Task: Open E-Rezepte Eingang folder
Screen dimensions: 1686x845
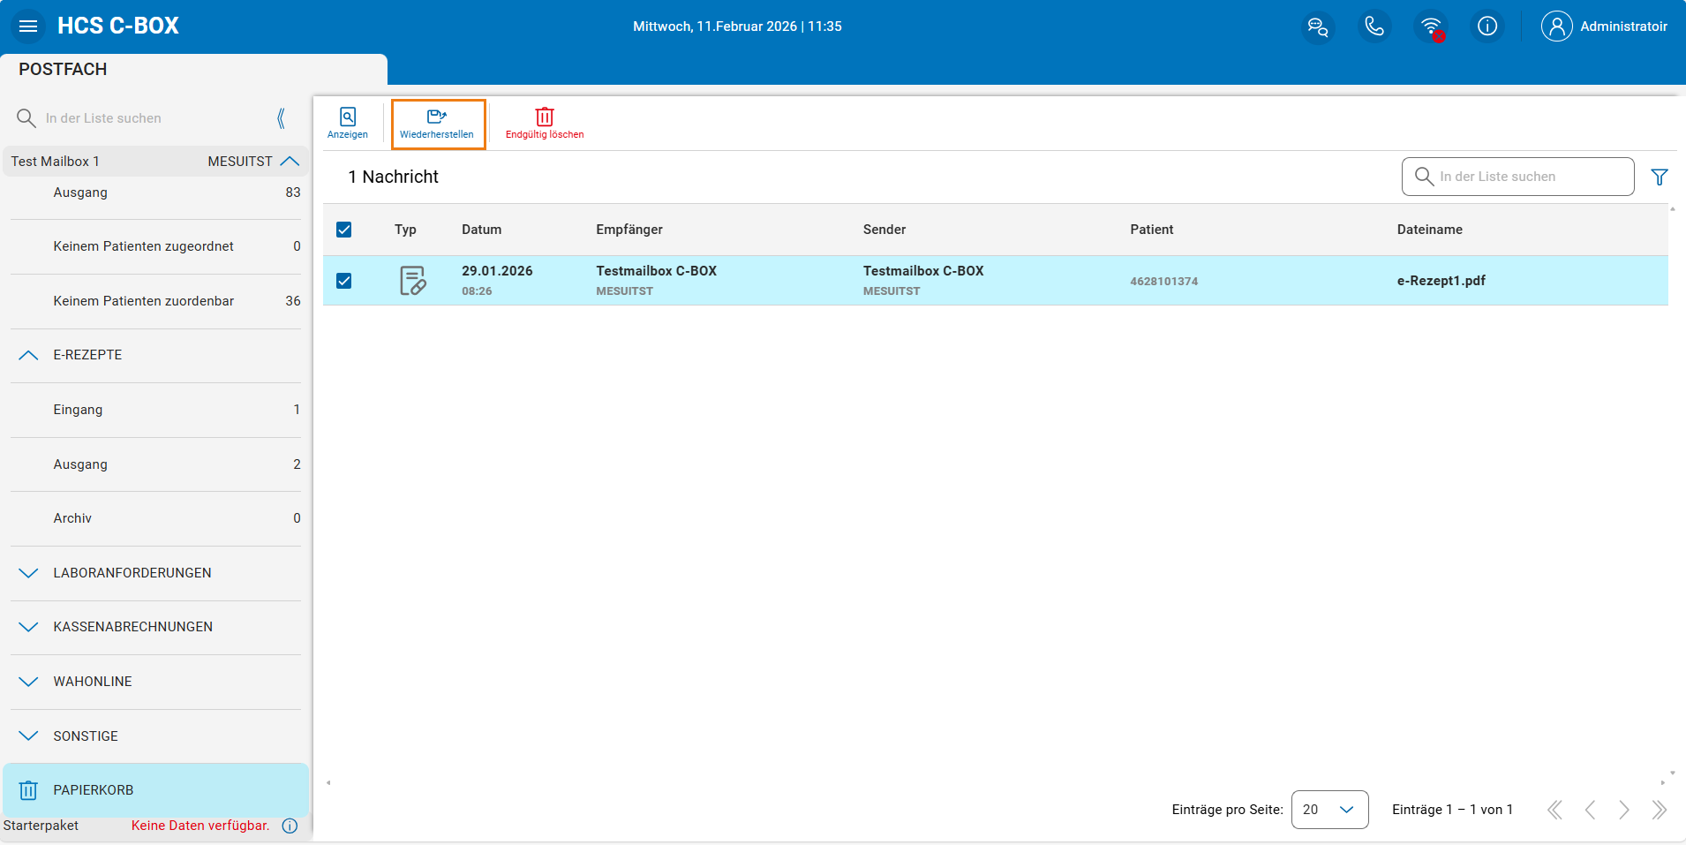Action: tap(156, 410)
